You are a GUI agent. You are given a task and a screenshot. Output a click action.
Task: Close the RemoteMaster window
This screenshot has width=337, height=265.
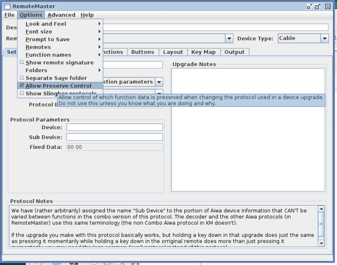click(328, 6)
